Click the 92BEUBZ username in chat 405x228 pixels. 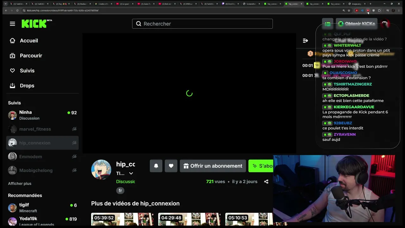[x=343, y=123]
